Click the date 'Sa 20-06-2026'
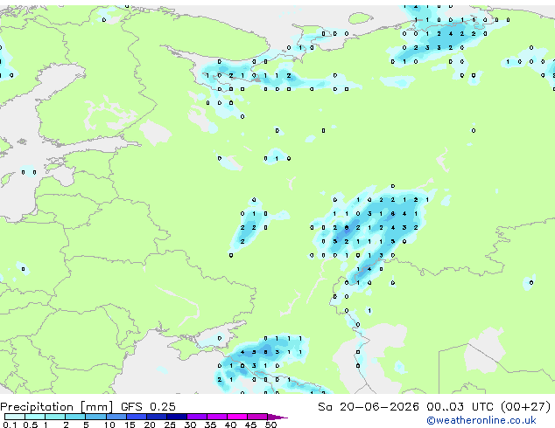Viewport: 555px width, 428px height. pyautogui.click(x=369, y=407)
